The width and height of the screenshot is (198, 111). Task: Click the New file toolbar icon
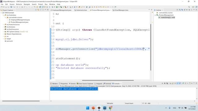2,7
